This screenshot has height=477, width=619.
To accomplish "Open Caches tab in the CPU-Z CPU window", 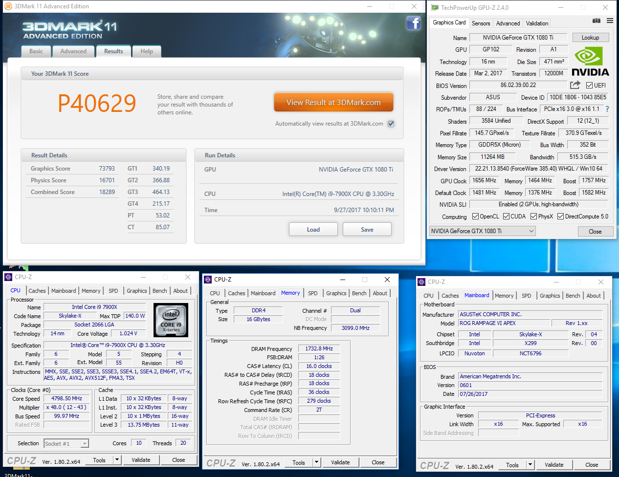I will click(37, 291).
